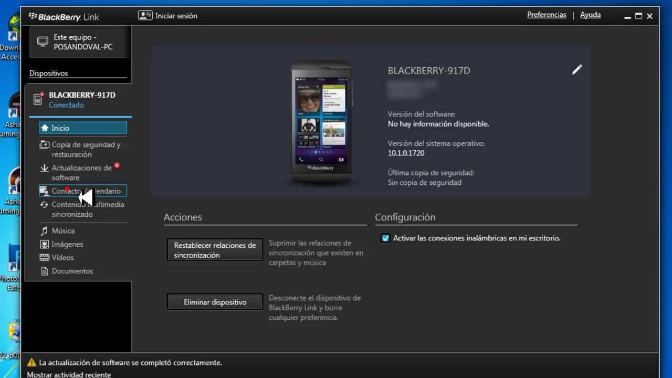Click the Imágenes picture icon

(45, 244)
